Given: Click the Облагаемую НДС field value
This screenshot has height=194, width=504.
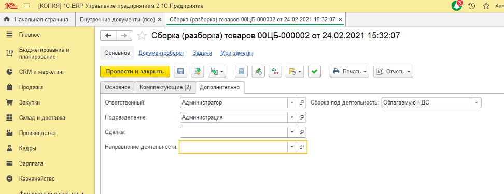Looking at the screenshot, I should 427,103.
